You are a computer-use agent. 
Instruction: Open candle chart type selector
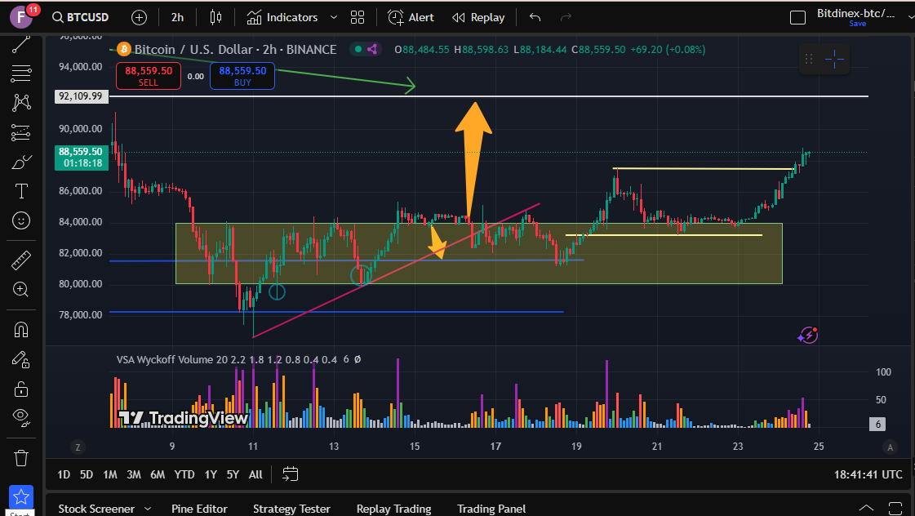[x=215, y=17]
